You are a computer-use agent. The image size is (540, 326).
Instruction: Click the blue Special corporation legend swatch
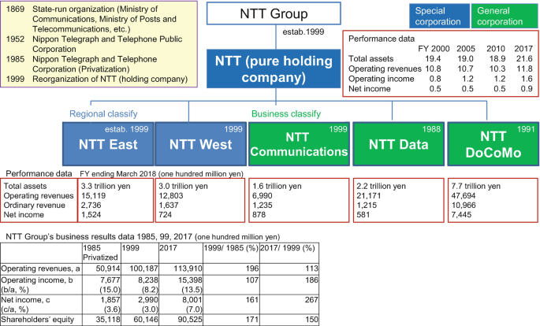(x=439, y=16)
